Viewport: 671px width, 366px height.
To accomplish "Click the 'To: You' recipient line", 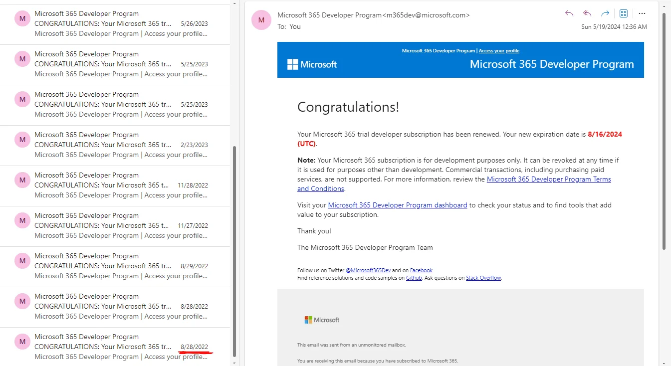I will pyautogui.click(x=289, y=26).
